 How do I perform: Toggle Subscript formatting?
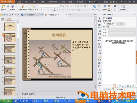click(63, 10)
